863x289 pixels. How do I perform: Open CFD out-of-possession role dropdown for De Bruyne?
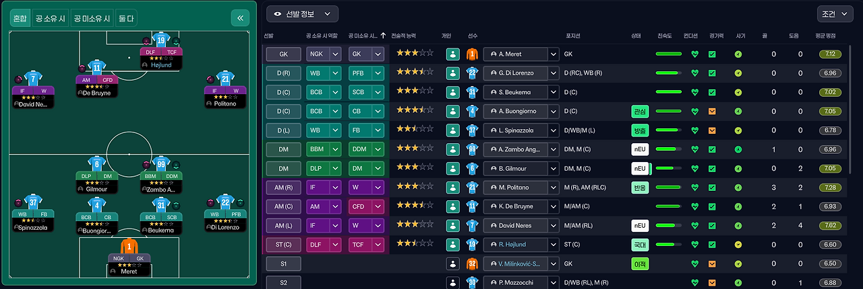click(x=366, y=206)
